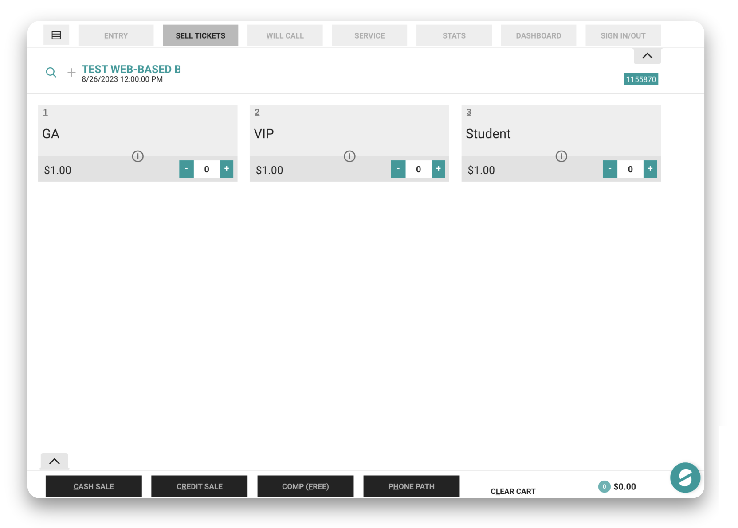
Task: Click the Student quantity field
Action: [x=630, y=169]
